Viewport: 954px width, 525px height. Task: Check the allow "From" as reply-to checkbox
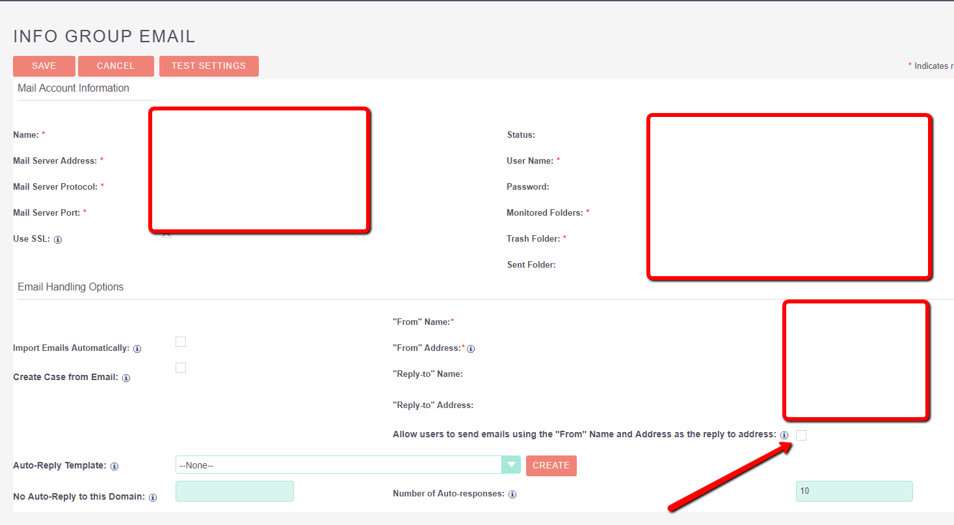tap(801, 435)
